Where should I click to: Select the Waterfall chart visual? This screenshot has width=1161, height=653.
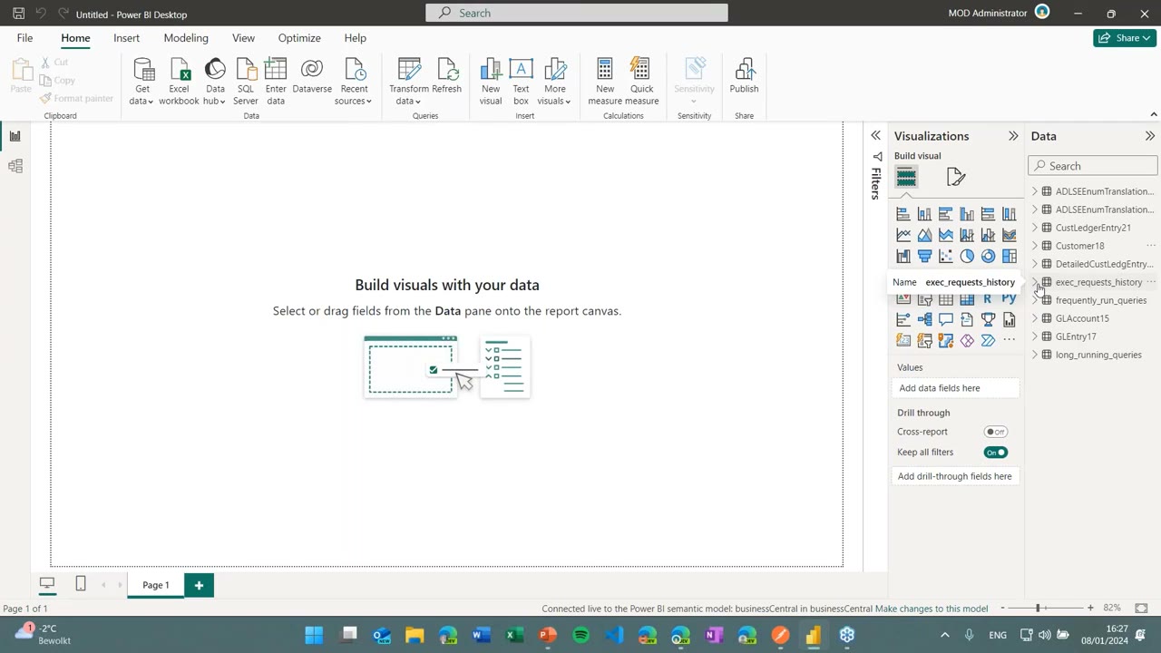[x=903, y=256]
